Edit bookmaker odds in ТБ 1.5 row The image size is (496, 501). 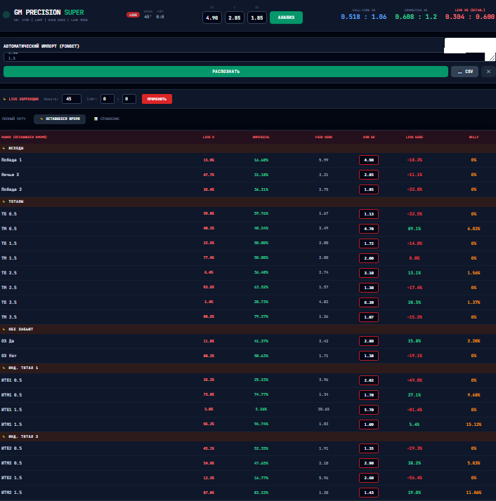369,243
